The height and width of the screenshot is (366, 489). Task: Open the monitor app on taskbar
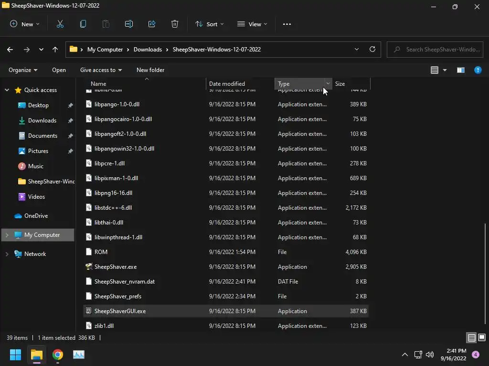click(x=79, y=355)
